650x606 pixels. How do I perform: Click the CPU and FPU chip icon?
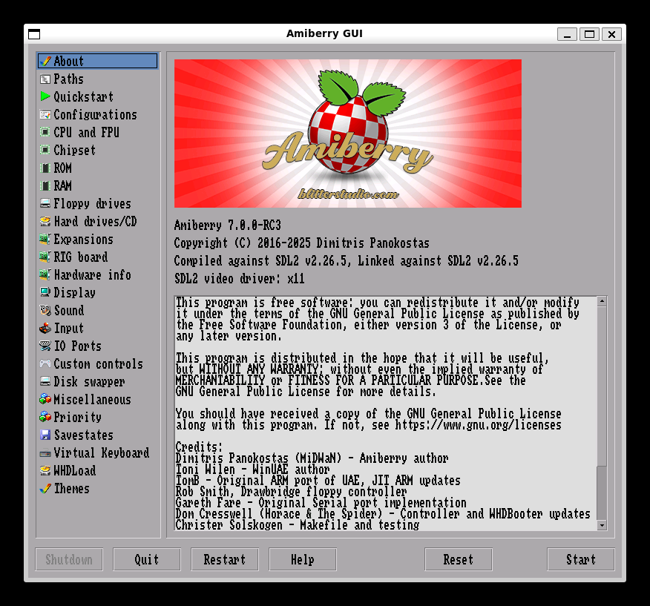45,132
